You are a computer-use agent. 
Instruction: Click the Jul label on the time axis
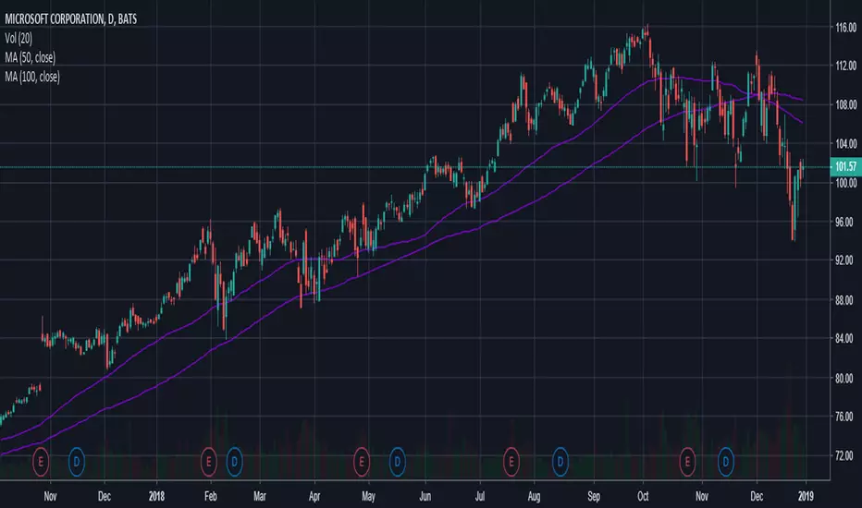(x=480, y=497)
